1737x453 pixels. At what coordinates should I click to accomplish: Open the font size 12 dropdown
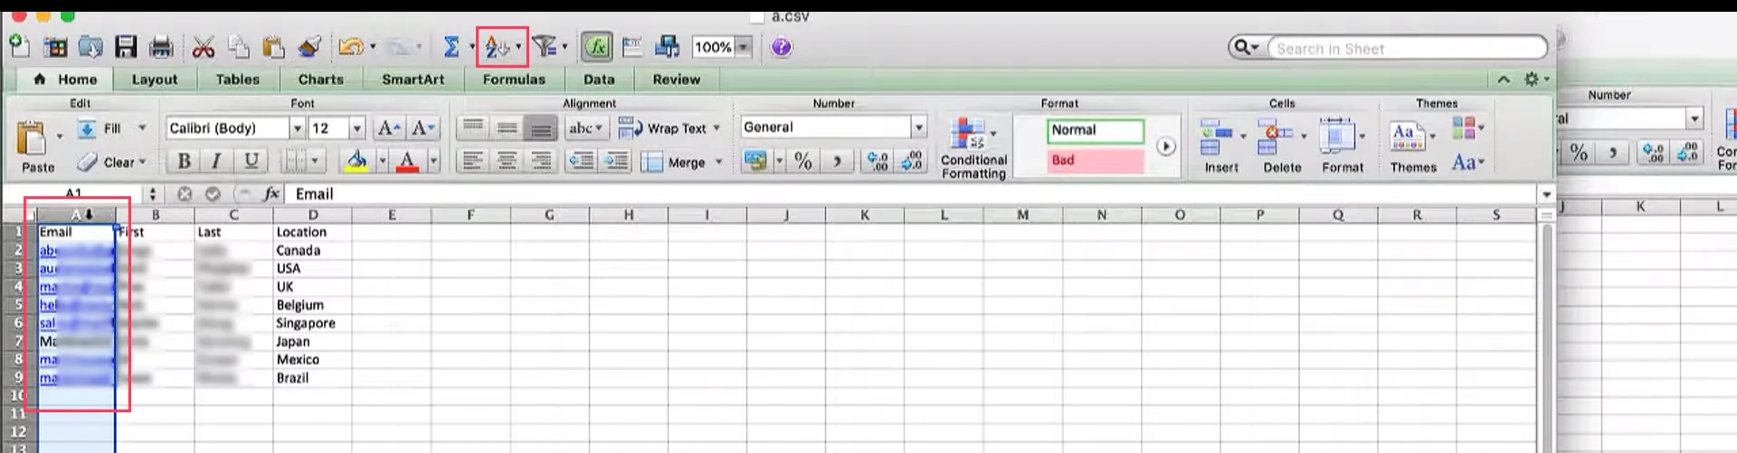point(356,128)
